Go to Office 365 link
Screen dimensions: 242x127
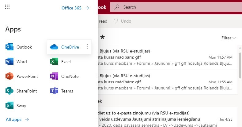(x=75, y=8)
